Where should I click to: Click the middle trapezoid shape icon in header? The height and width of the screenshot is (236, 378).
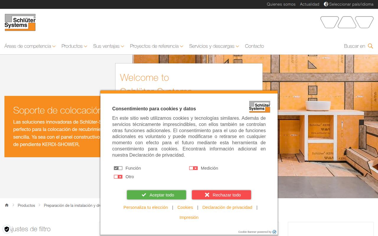pos(347,22)
